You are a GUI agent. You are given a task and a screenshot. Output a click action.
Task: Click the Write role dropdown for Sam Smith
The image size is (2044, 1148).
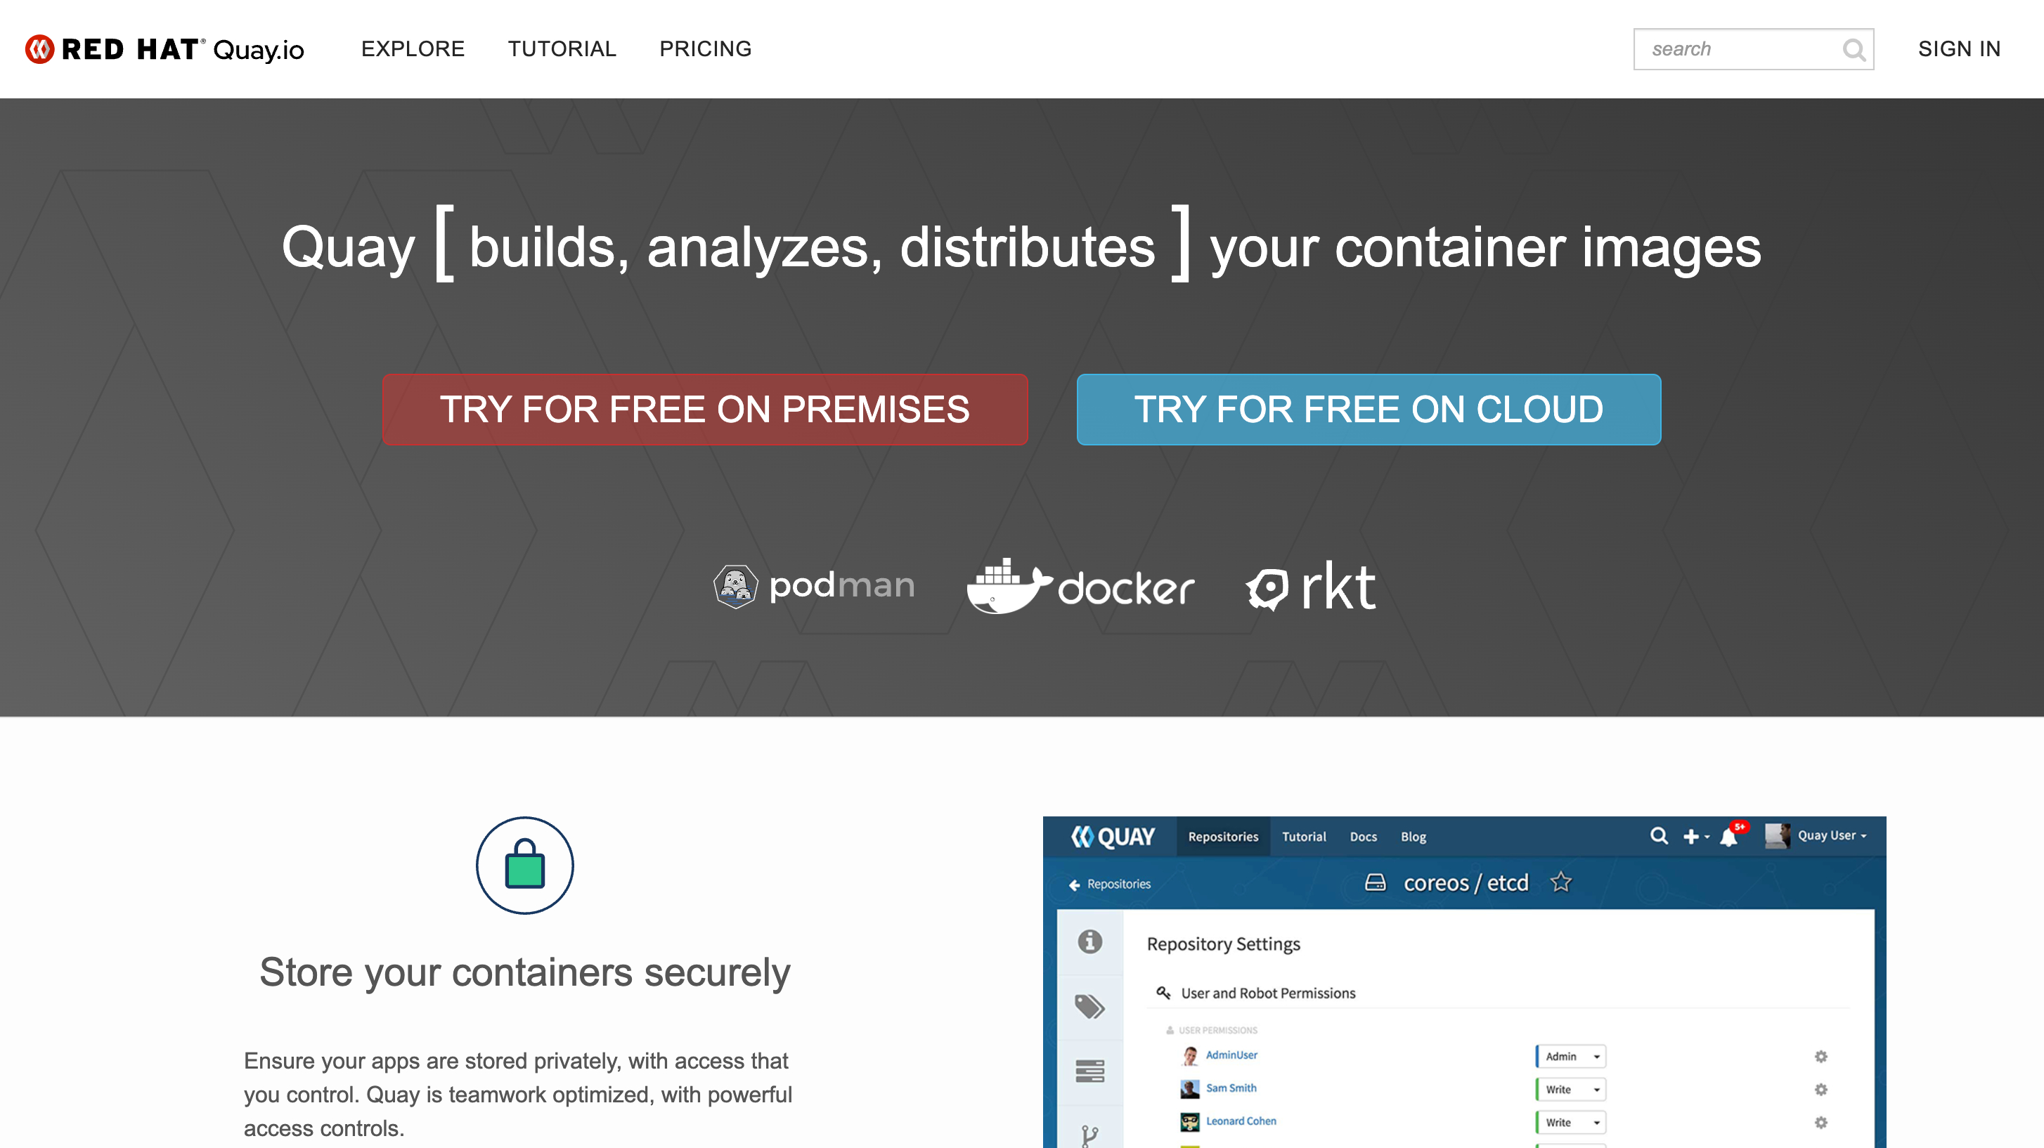click(x=1567, y=1089)
